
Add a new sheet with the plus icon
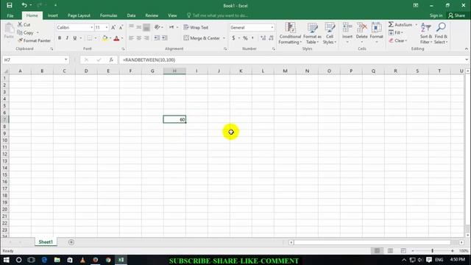[71, 242]
